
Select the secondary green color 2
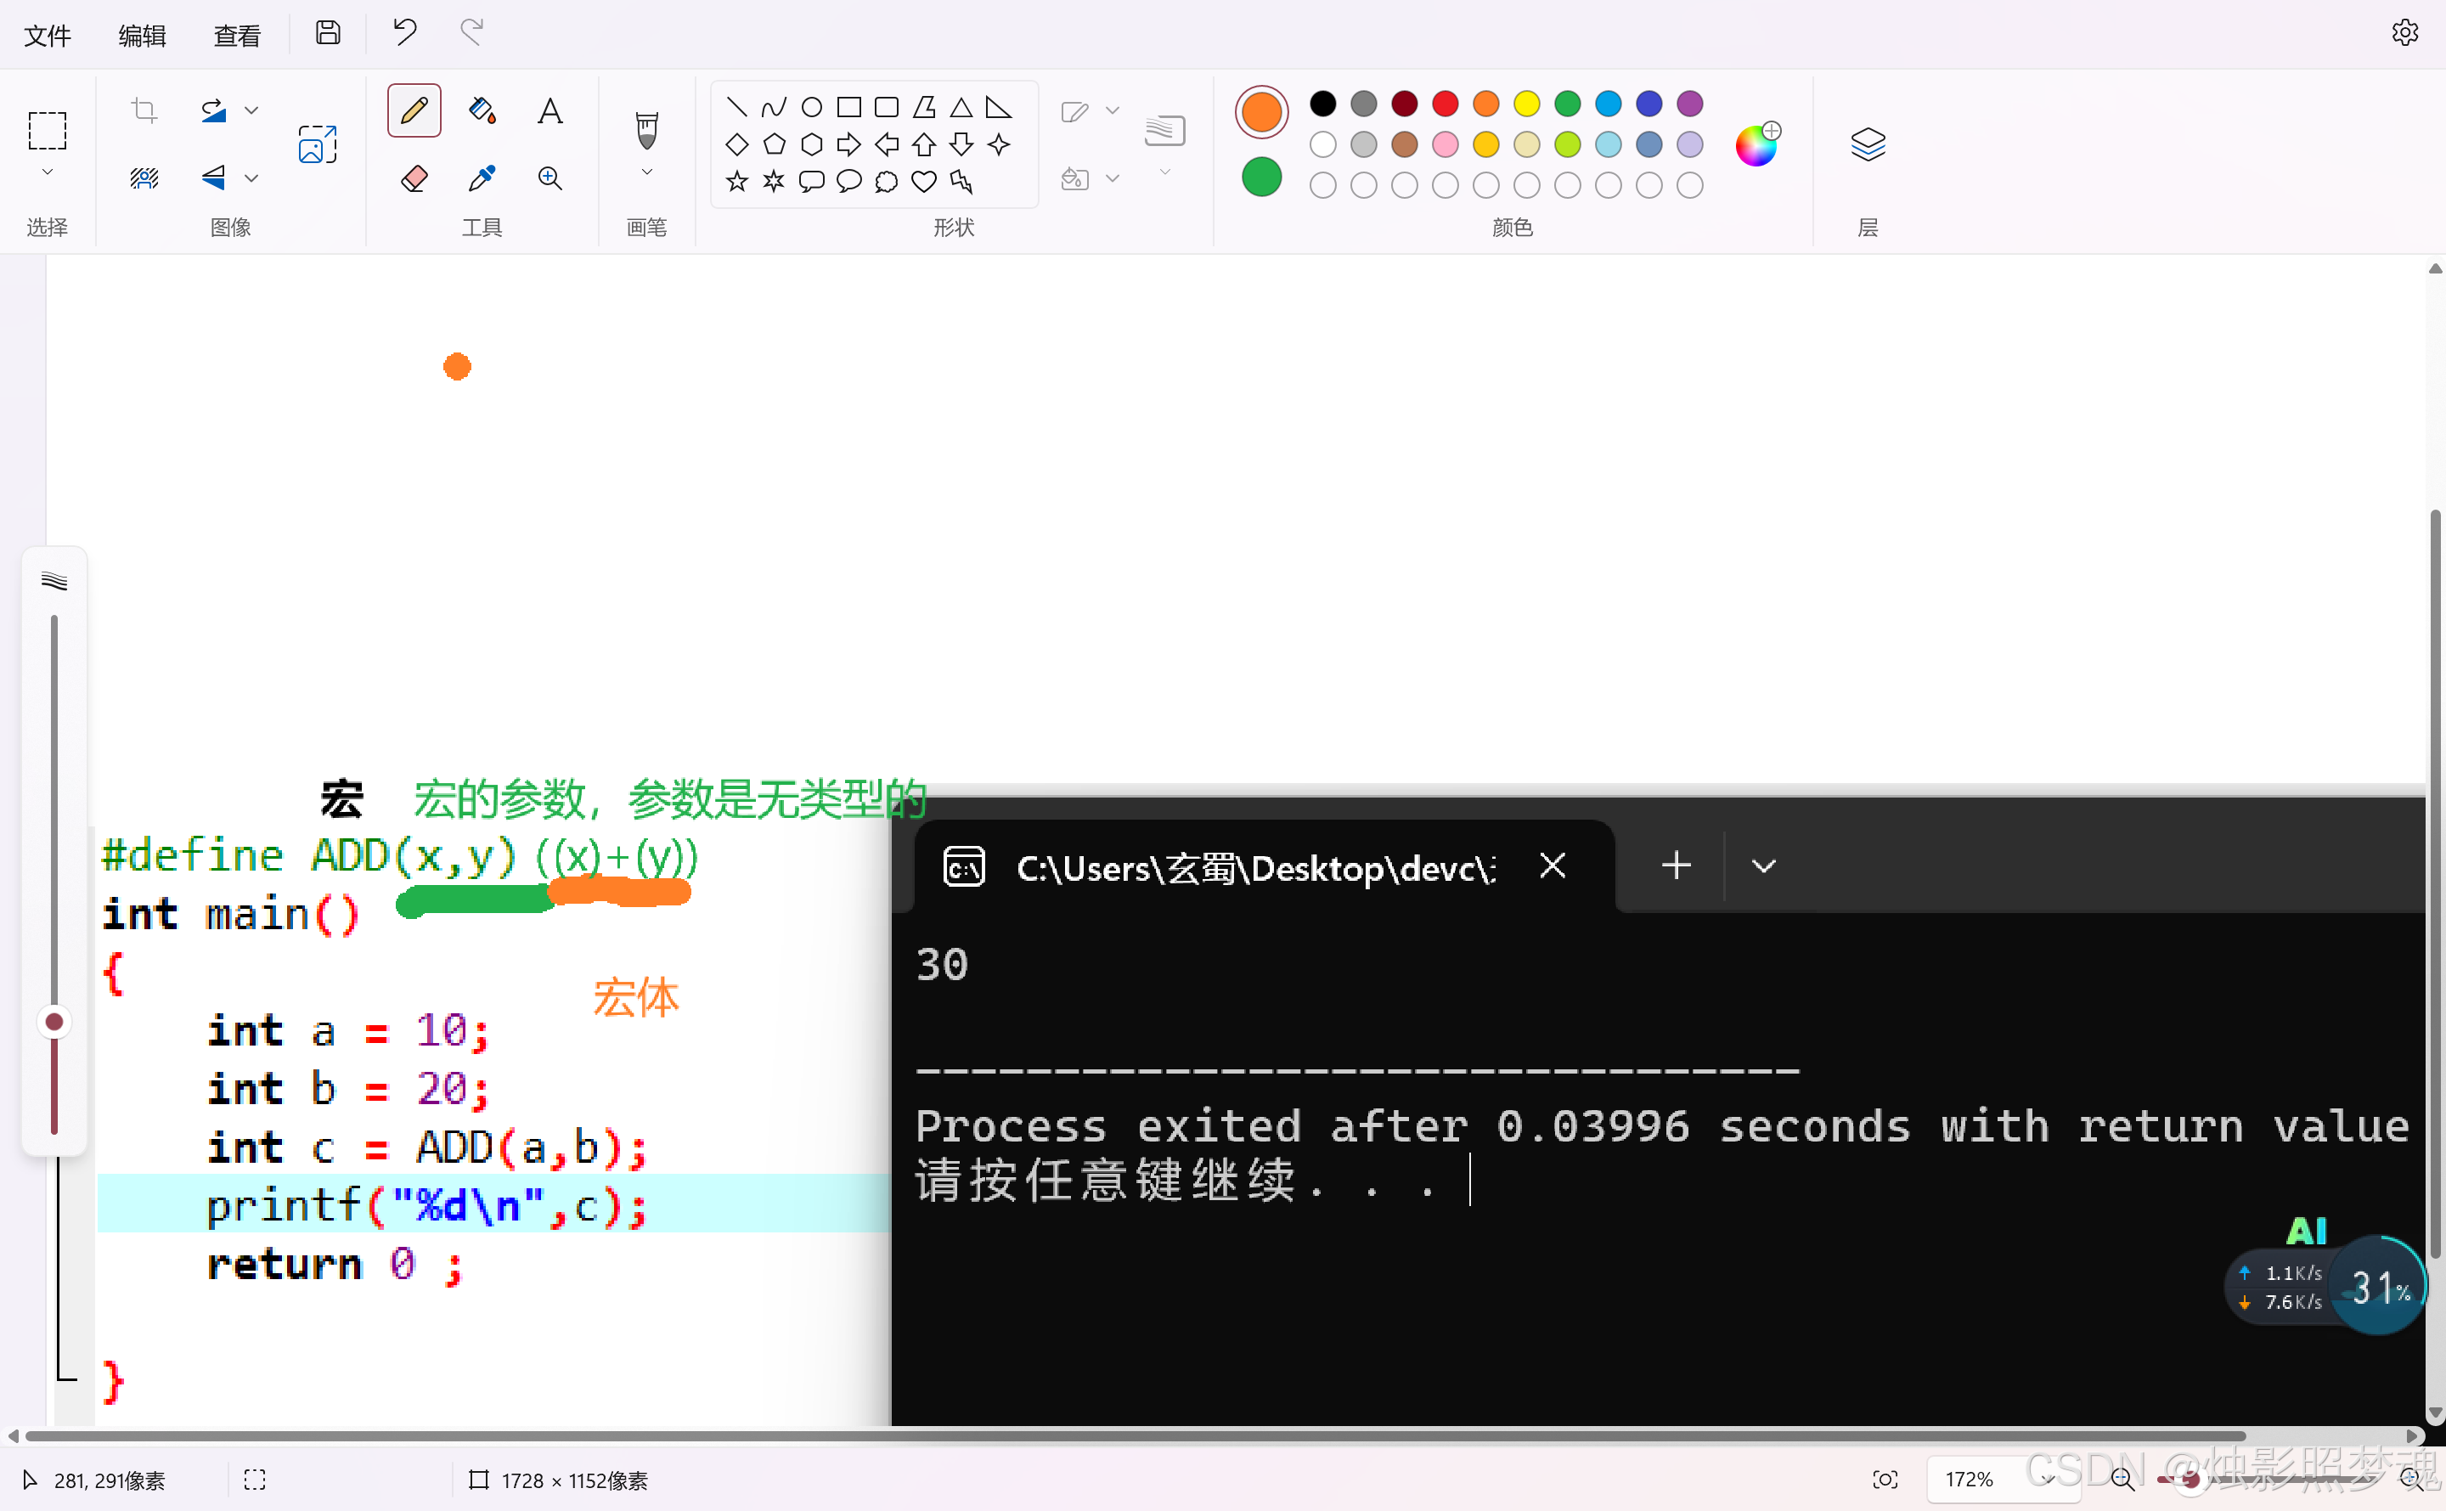tap(1261, 177)
